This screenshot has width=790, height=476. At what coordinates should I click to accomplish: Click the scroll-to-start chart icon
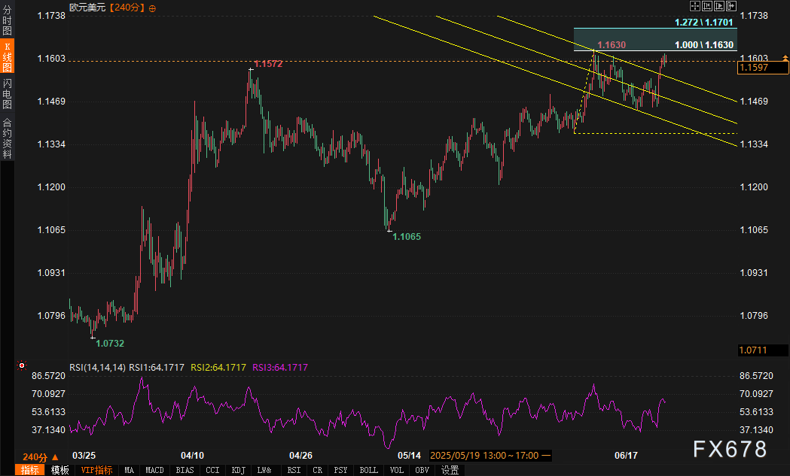[707, 6]
